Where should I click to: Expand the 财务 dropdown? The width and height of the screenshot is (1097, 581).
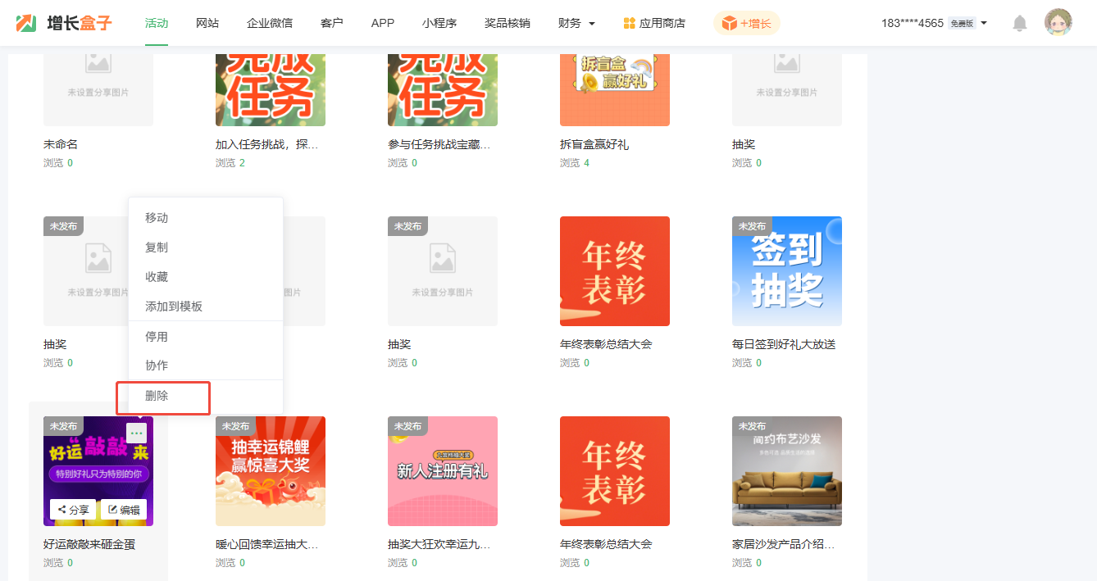pyautogui.click(x=576, y=23)
